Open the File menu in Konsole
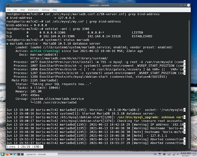197x157 pixels. pos(9,10)
